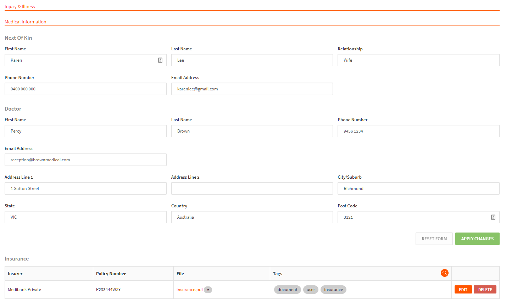The height and width of the screenshot is (302, 506).
Task: Click the hash badge next to Insurance.pdf
Action: point(208,290)
